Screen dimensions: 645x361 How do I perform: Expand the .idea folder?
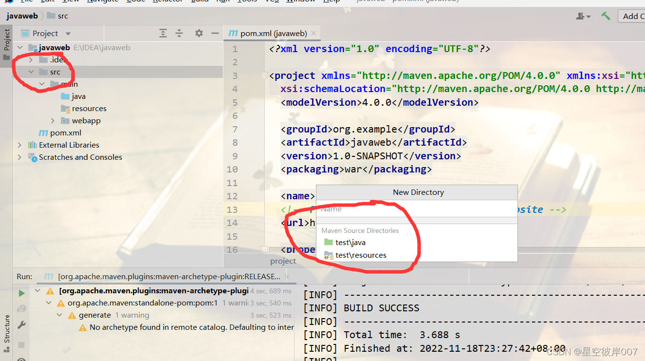pos(31,59)
